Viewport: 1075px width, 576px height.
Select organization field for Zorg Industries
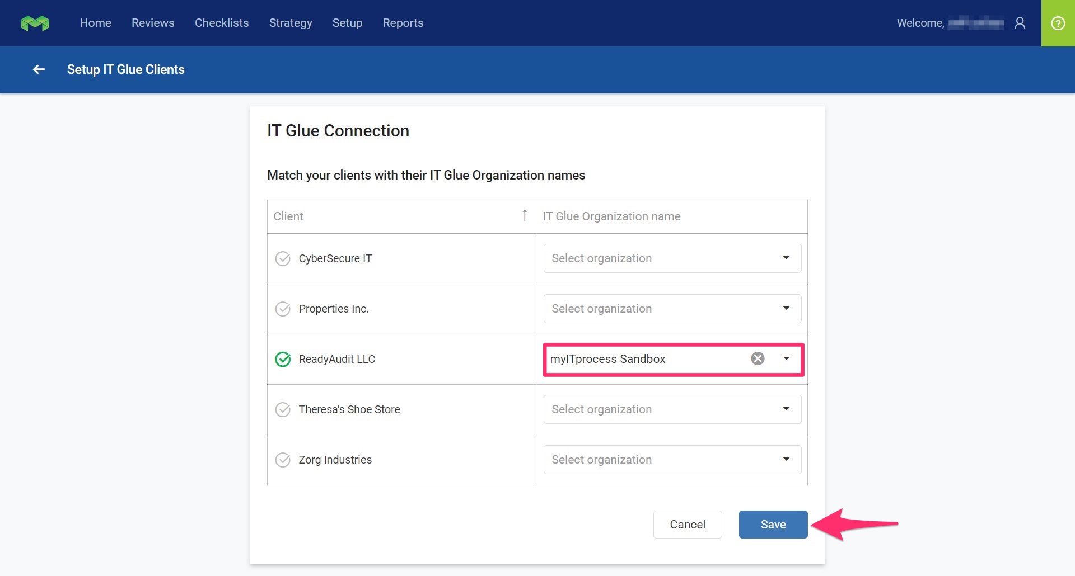pos(672,460)
